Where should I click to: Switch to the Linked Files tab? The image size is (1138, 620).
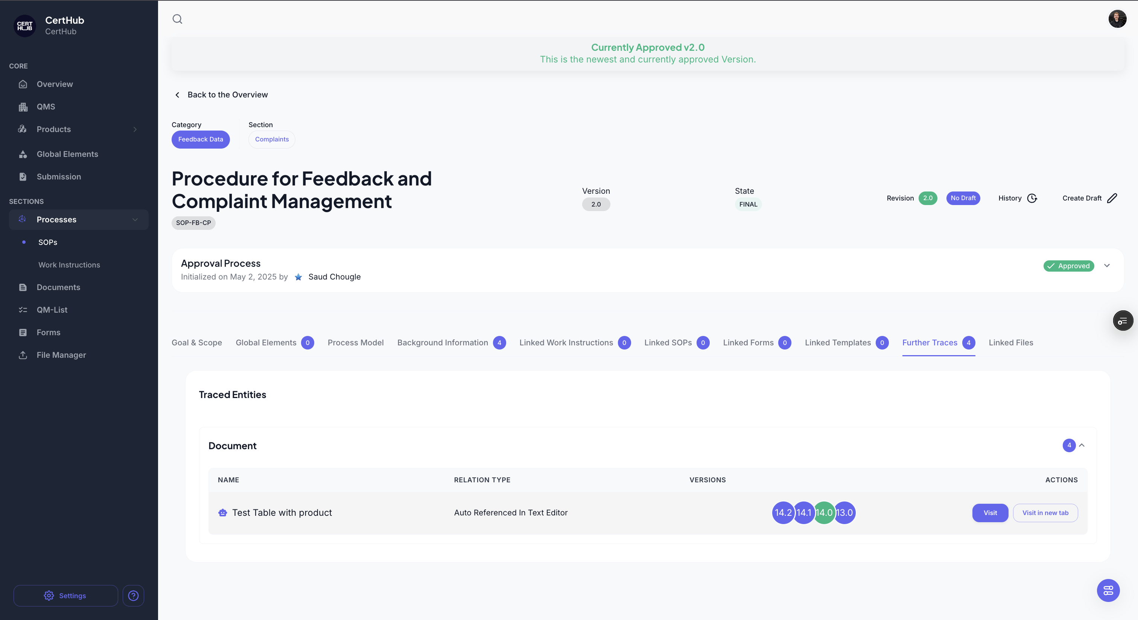click(1011, 343)
